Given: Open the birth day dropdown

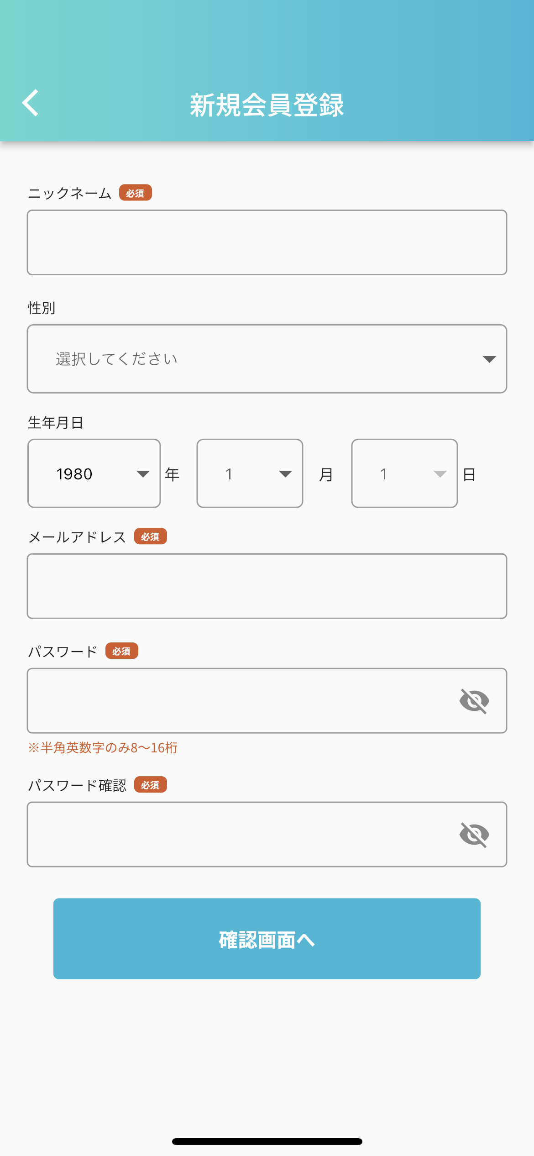Looking at the screenshot, I should (404, 473).
